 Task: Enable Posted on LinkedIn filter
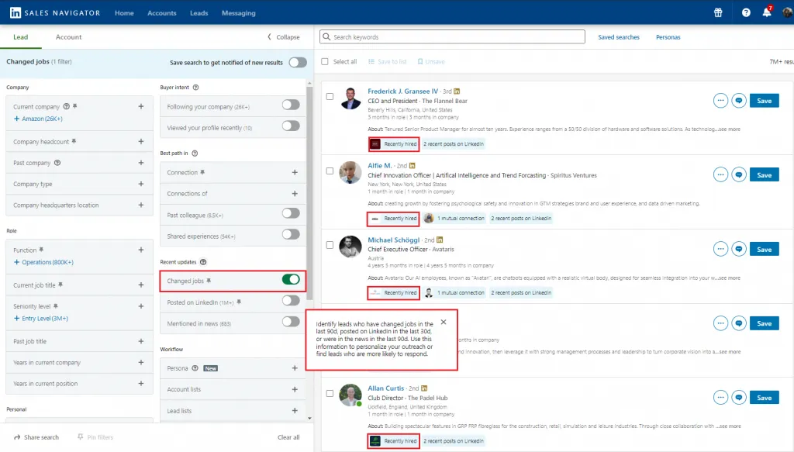click(291, 301)
